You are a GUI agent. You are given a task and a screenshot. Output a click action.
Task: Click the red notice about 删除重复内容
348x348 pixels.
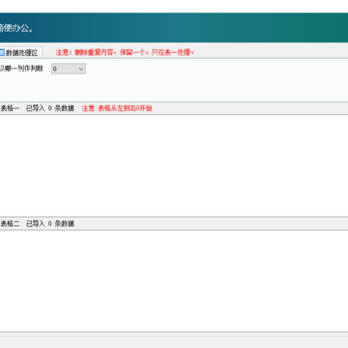tap(125, 52)
